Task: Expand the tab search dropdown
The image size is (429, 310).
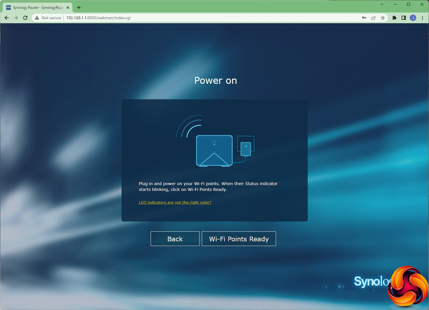Action: (382, 4)
